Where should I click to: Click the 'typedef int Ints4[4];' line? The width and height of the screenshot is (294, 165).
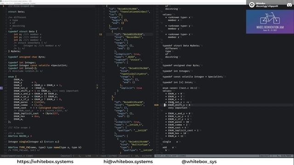[x=23, y=68]
